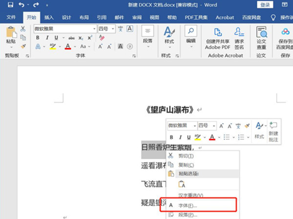
Task: Open the font name dropdown in the ribbon
Action: click(x=94, y=29)
